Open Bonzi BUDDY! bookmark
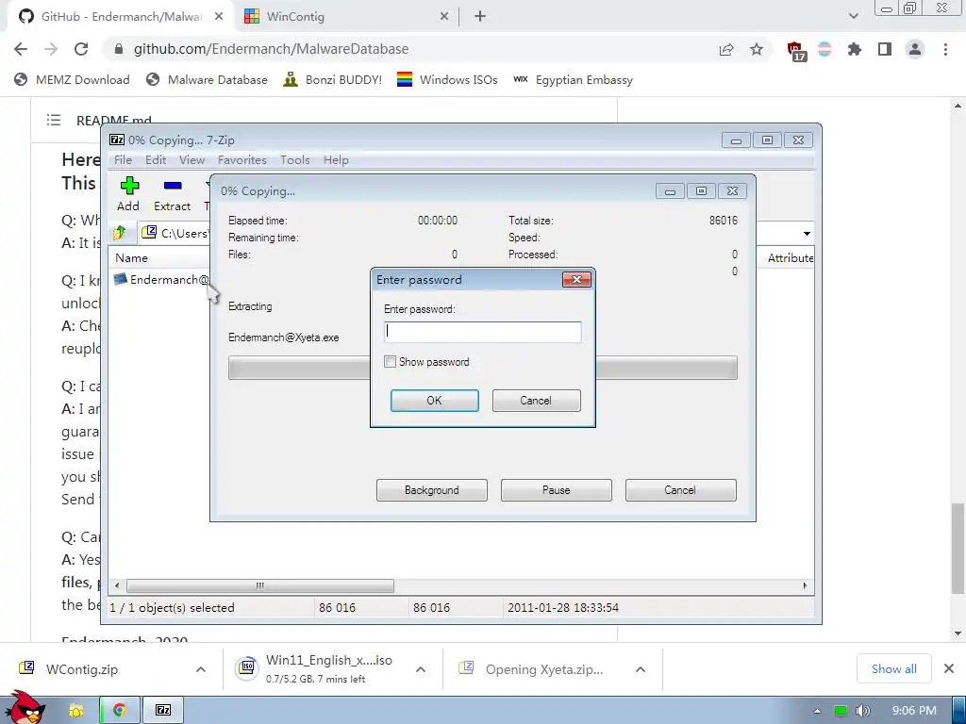Screen dimensions: 966x724 pyautogui.click(x=333, y=79)
